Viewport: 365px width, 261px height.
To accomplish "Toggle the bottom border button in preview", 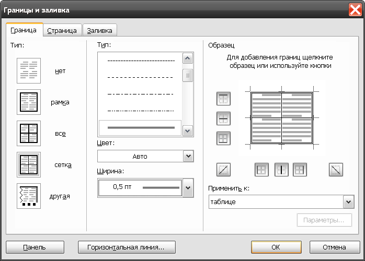I will click(x=223, y=138).
